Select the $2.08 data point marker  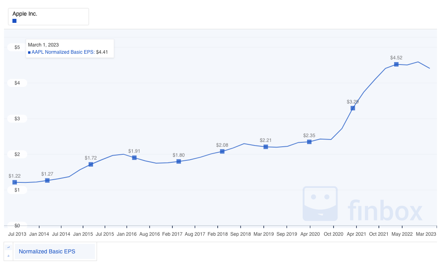point(222,151)
